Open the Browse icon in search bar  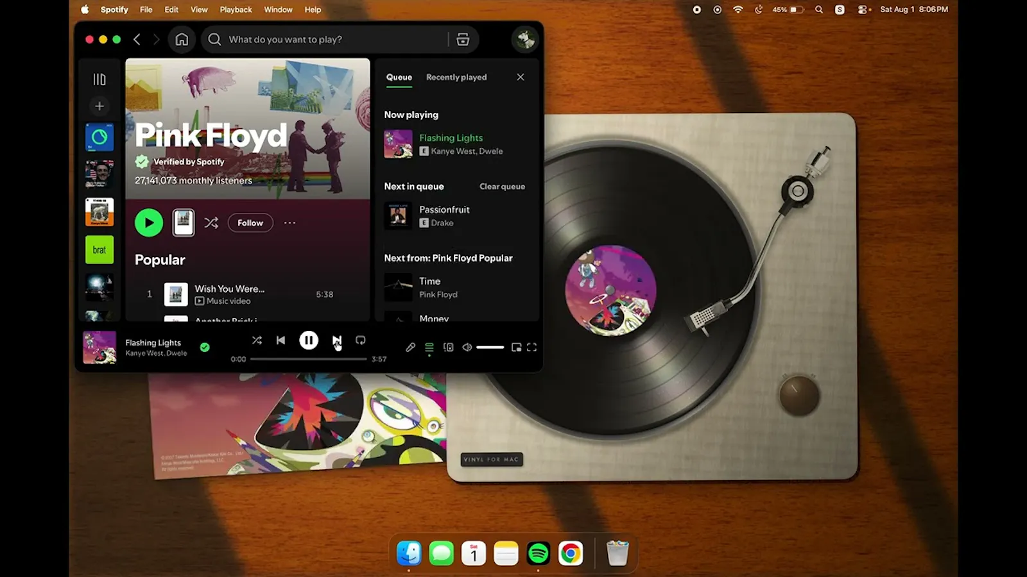(463, 39)
